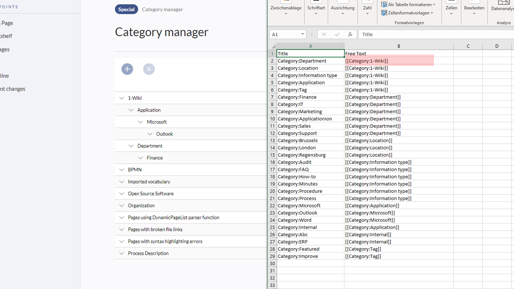This screenshot has width=514, height=289.
Task: Click highlighted cell B2 [[Category:1-Wiki]]
Action: [399, 61]
